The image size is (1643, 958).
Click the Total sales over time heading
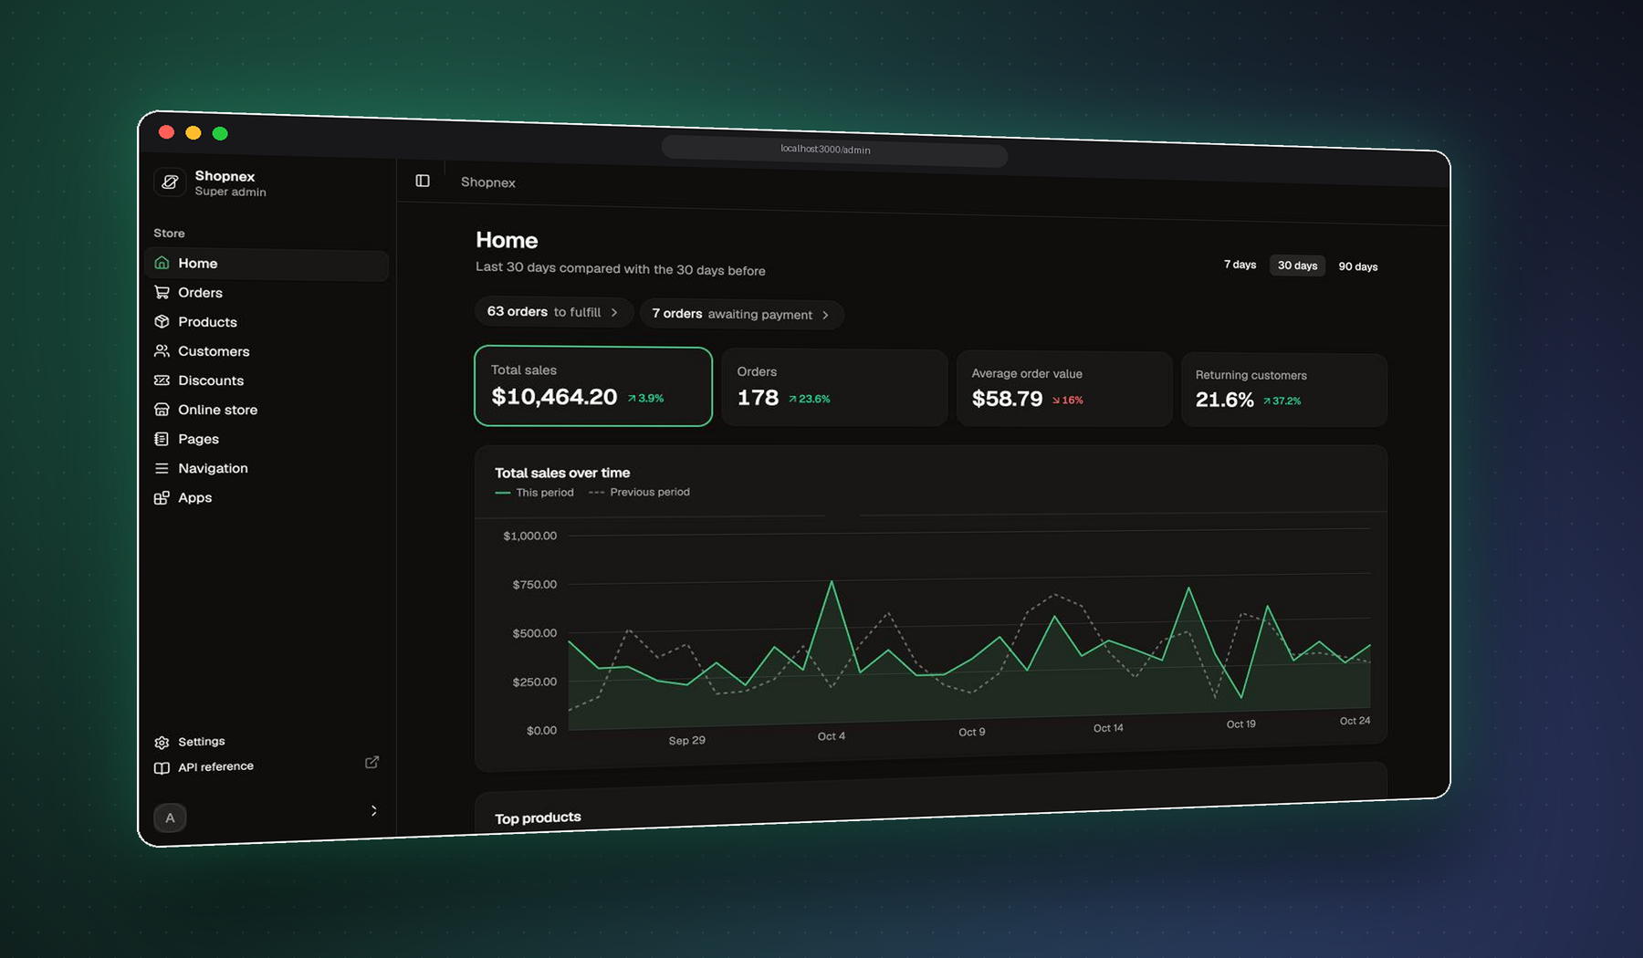click(x=562, y=473)
